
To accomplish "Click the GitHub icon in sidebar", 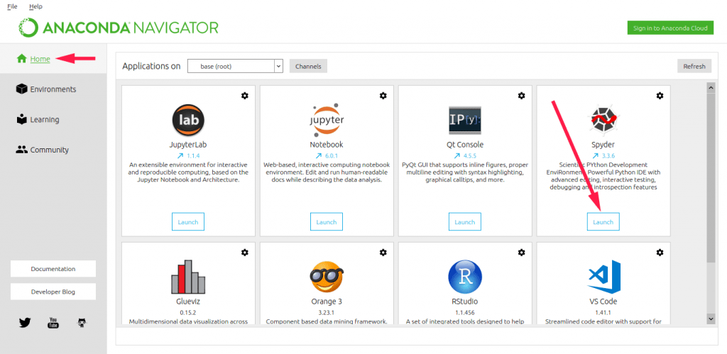I will (82, 323).
